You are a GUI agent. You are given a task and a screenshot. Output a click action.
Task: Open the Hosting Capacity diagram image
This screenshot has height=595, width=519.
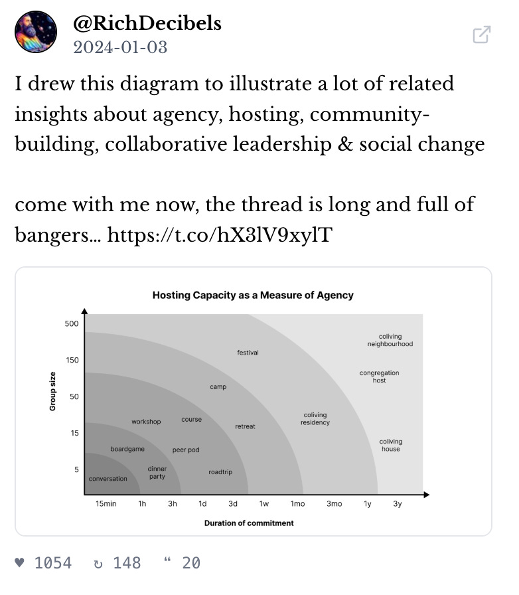[x=253, y=401]
